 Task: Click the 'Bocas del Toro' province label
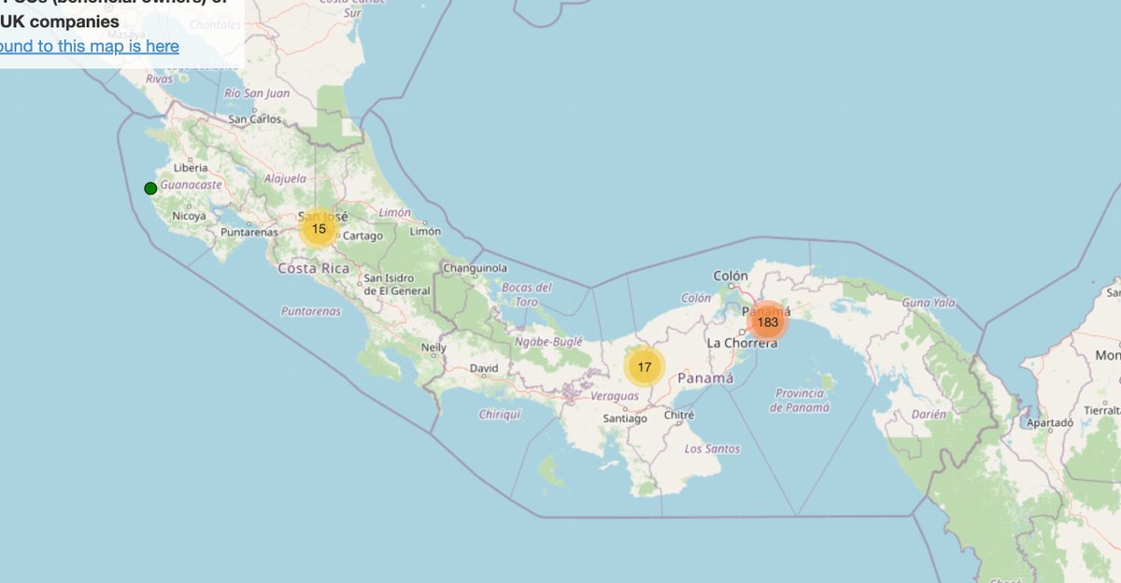pyautogui.click(x=527, y=294)
